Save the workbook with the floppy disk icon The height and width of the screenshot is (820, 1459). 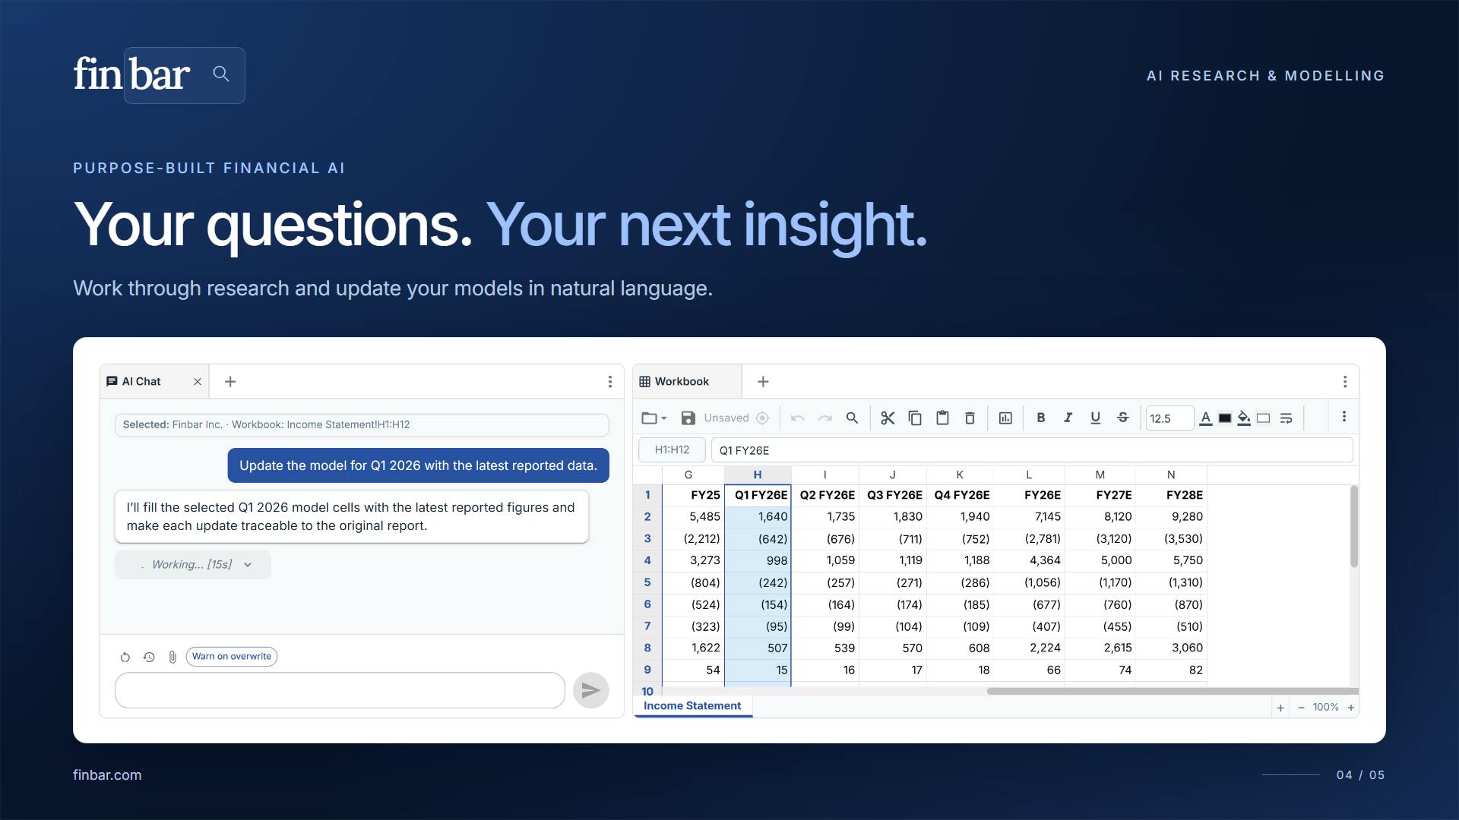688,418
